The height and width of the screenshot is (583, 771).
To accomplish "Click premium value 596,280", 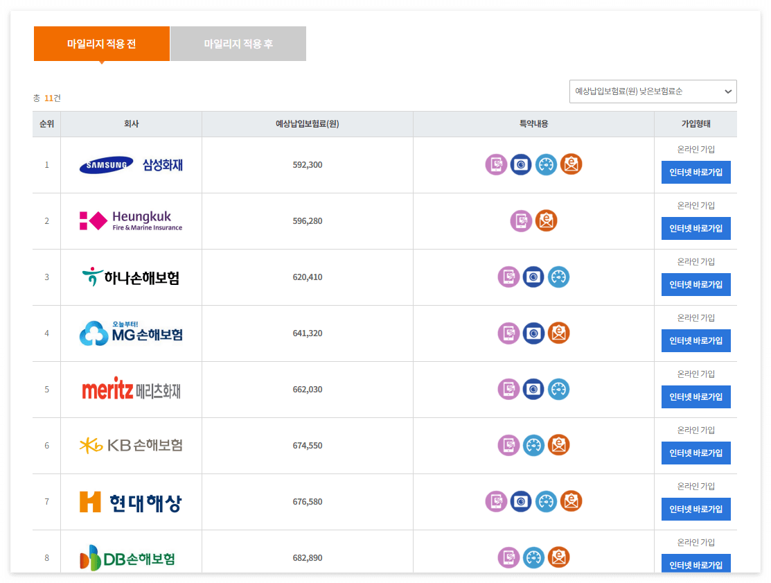I will (x=308, y=221).
